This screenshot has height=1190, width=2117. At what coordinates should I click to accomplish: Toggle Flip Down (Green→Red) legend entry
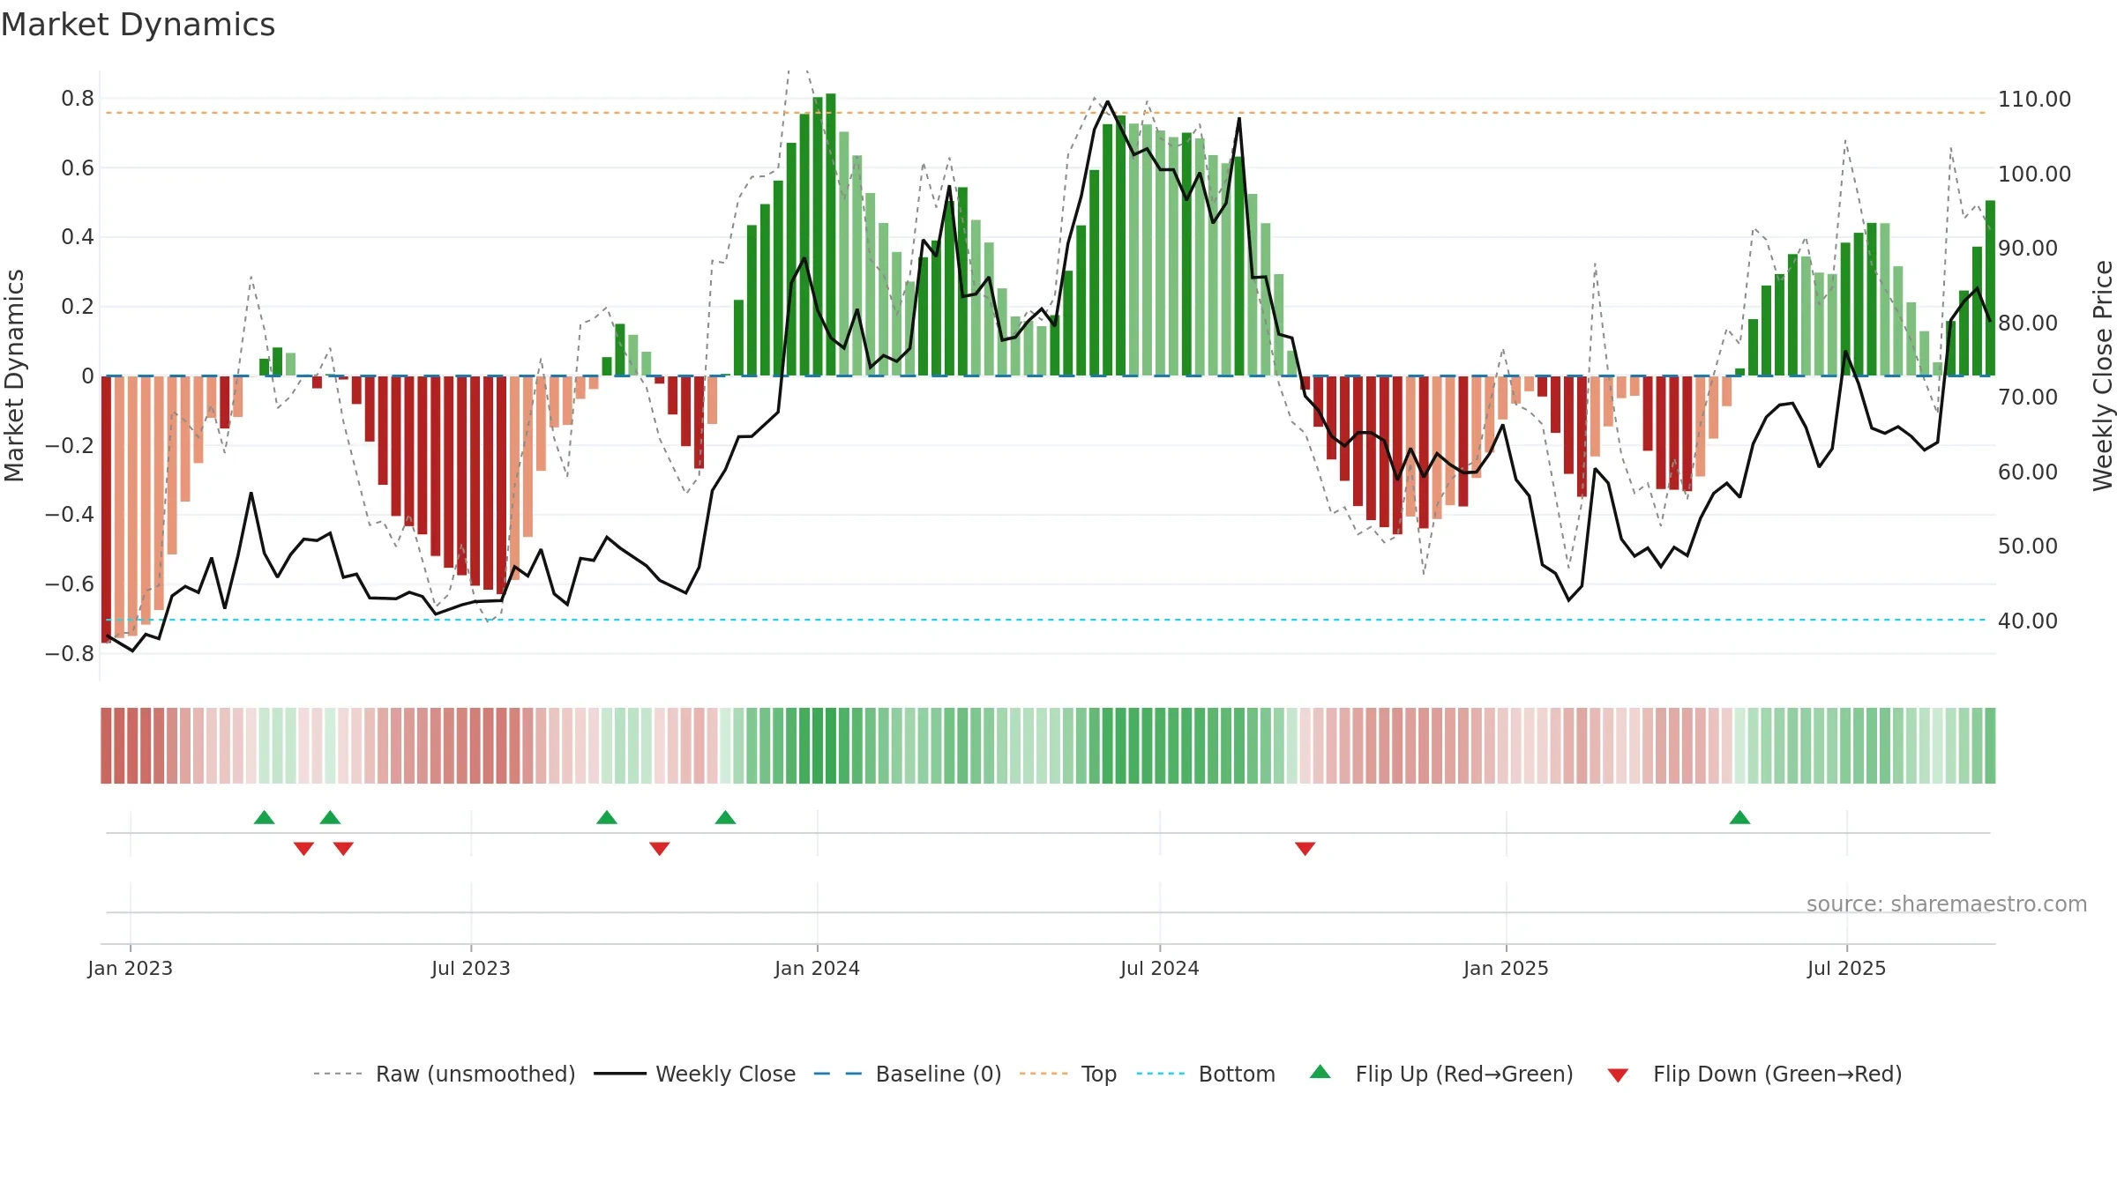(x=1754, y=1074)
